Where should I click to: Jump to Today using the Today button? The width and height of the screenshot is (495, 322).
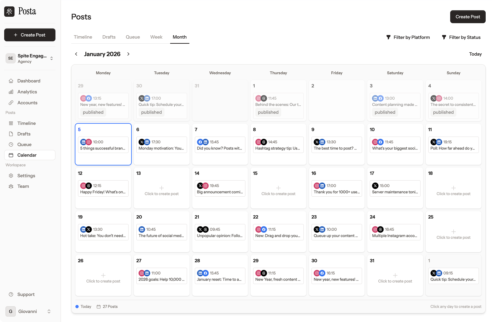(475, 54)
